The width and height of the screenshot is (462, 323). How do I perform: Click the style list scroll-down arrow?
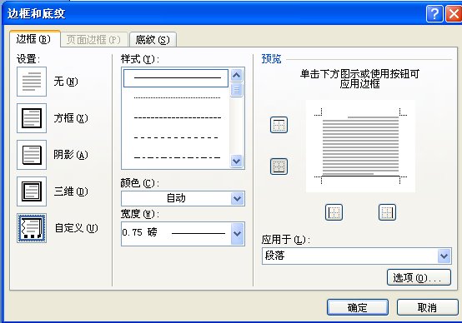tap(237, 161)
